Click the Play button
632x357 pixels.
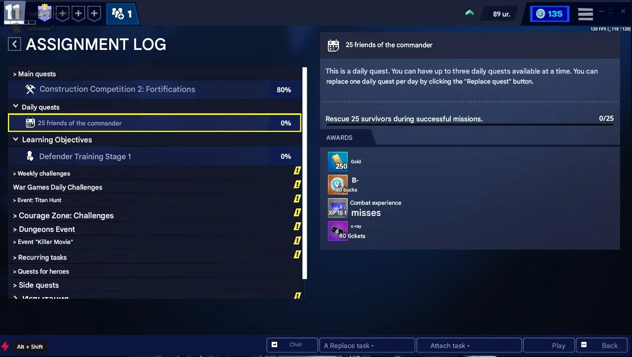click(x=549, y=345)
